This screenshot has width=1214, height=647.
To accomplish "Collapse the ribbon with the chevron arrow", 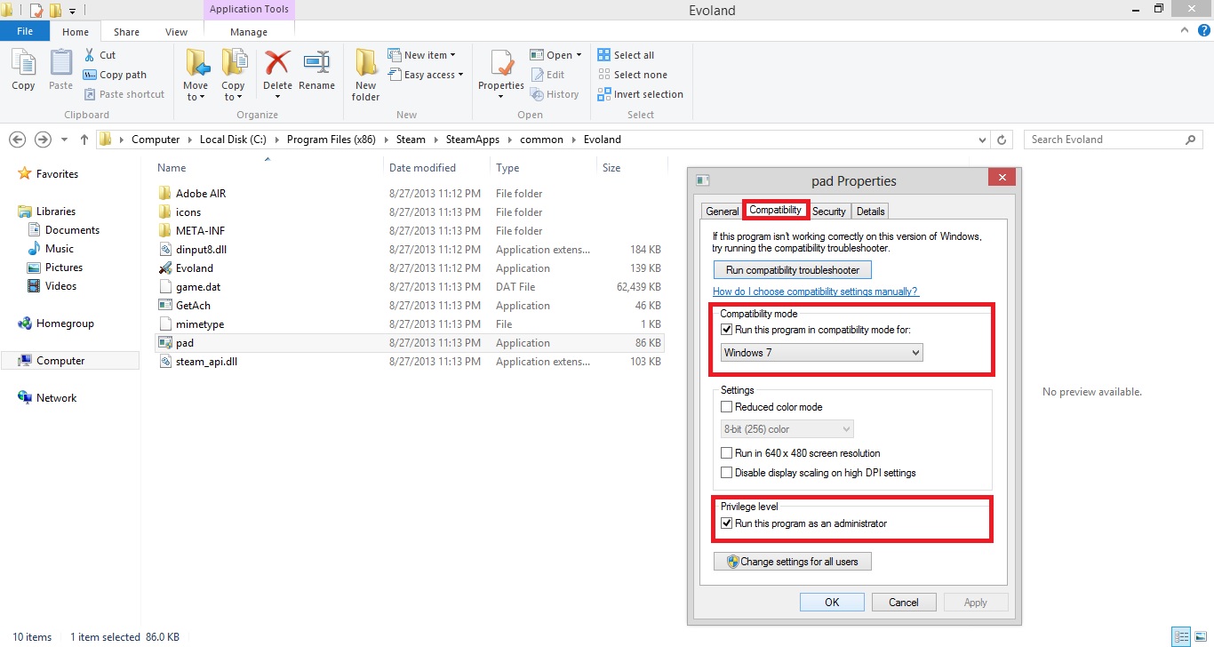I will coord(1186,30).
